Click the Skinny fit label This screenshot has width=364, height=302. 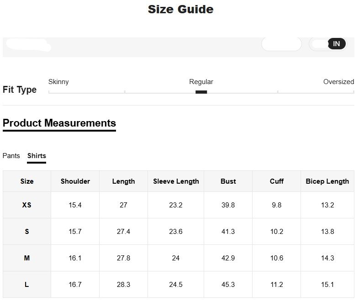tap(58, 82)
